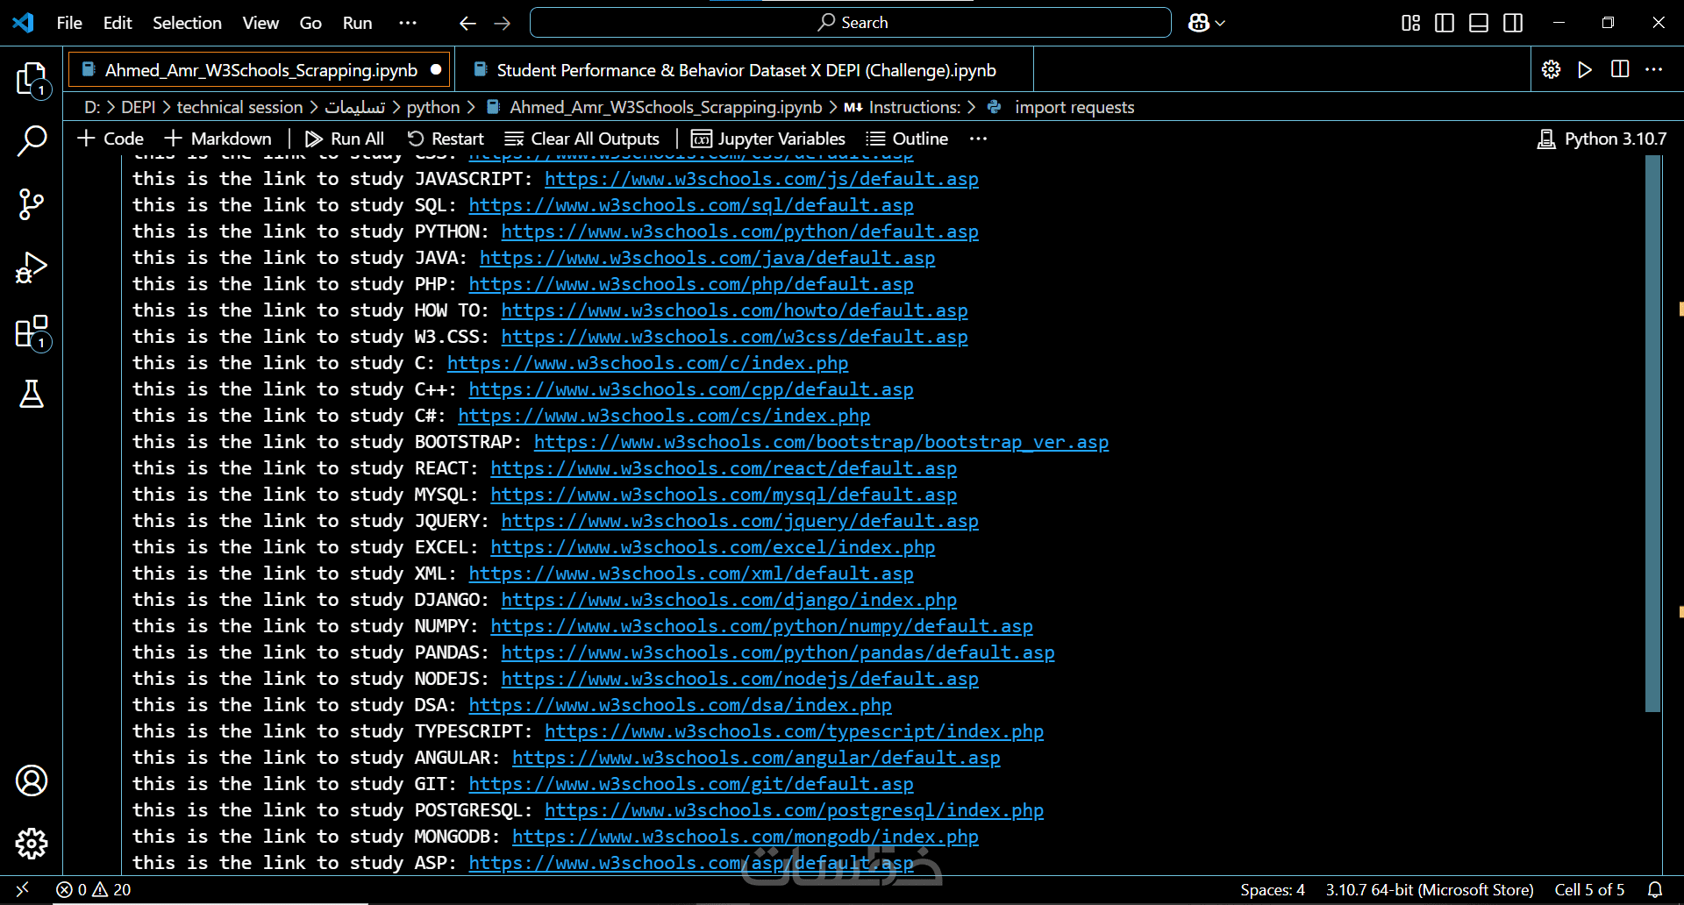This screenshot has width=1684, height=905.
Task: Open the TYPESCRIPT index.php link
Action: coord(794,731)
